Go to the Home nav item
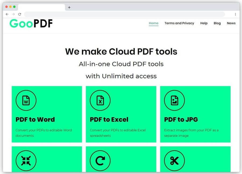The image size is (242, 174). coord(154,23)
